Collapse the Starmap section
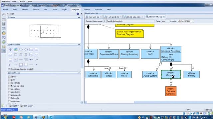Screen dimensions: 213x119 coord(79,18)
